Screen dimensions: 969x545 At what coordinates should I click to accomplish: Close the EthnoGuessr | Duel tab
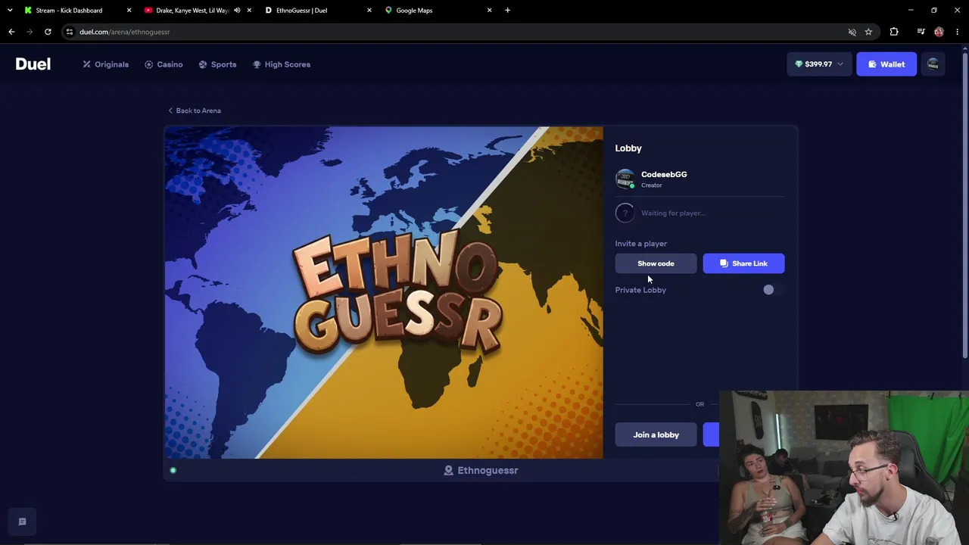click(369, 11)
